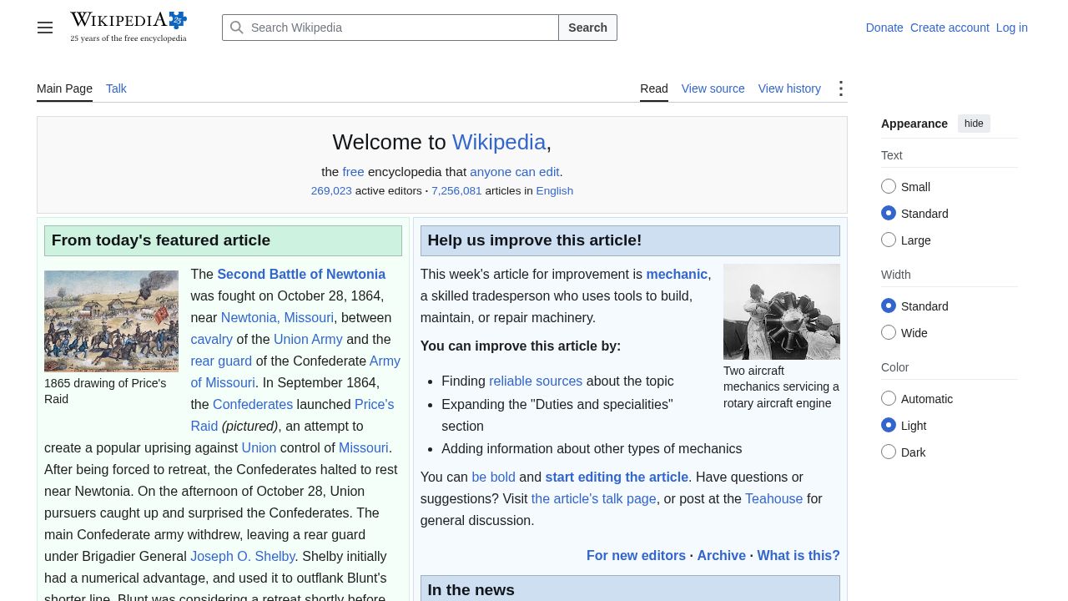Choose Standard width option
Viewport: 1068px width, 601px height.
point(889,306)
